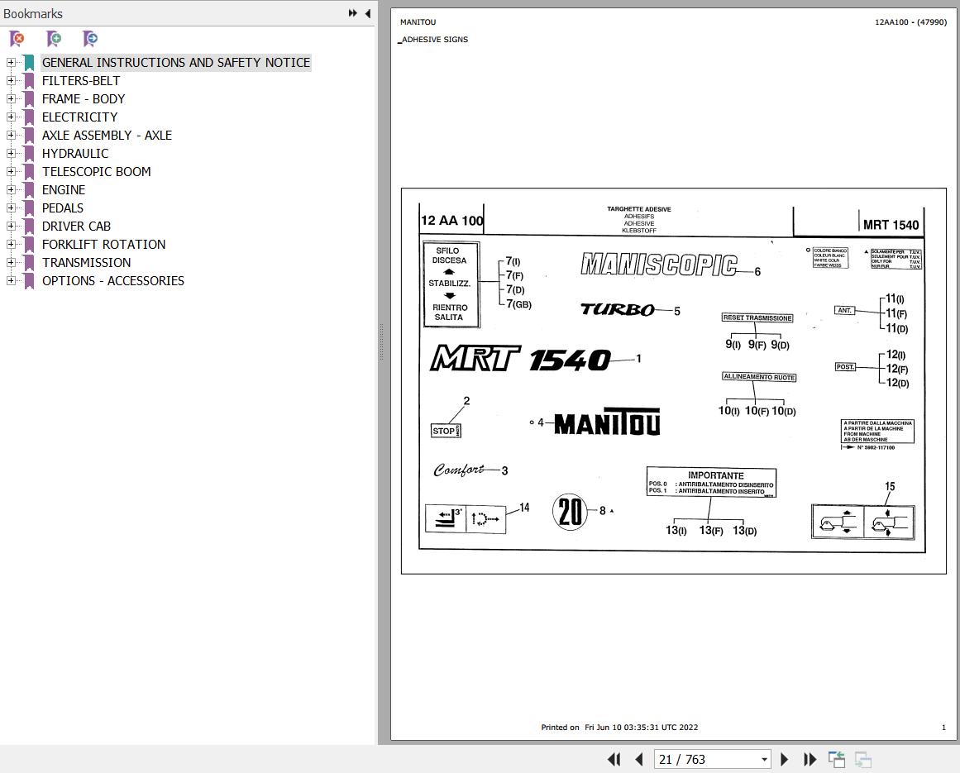Expand the TELESCOPIC BOOM bookmark node
The width and height of the screenshot is (960, 773).
click(11, 171)
